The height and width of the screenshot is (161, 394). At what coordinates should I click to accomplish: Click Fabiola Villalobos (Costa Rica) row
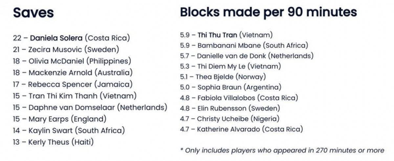point(239,98)
